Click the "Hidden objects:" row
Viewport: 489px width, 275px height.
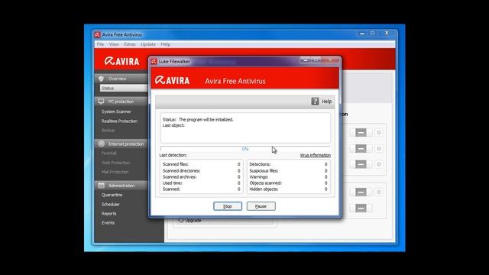288,189
